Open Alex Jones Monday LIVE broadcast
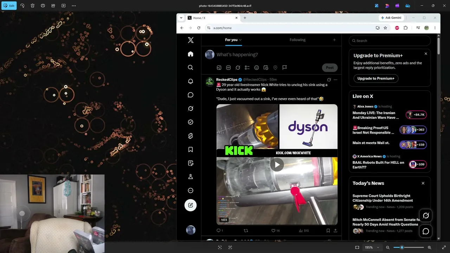The width and height of the screenshot is (450, 253). [x=390, y=112]
